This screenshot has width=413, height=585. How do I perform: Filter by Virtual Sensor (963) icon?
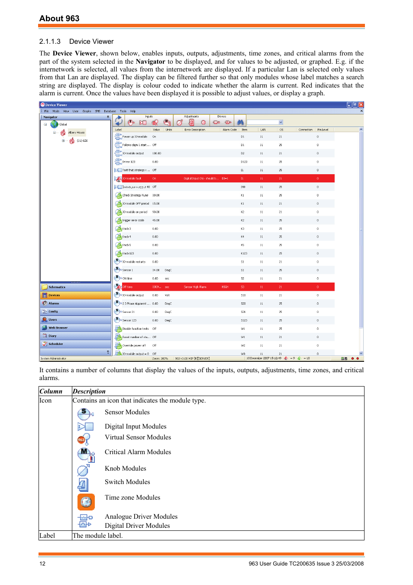155,123
